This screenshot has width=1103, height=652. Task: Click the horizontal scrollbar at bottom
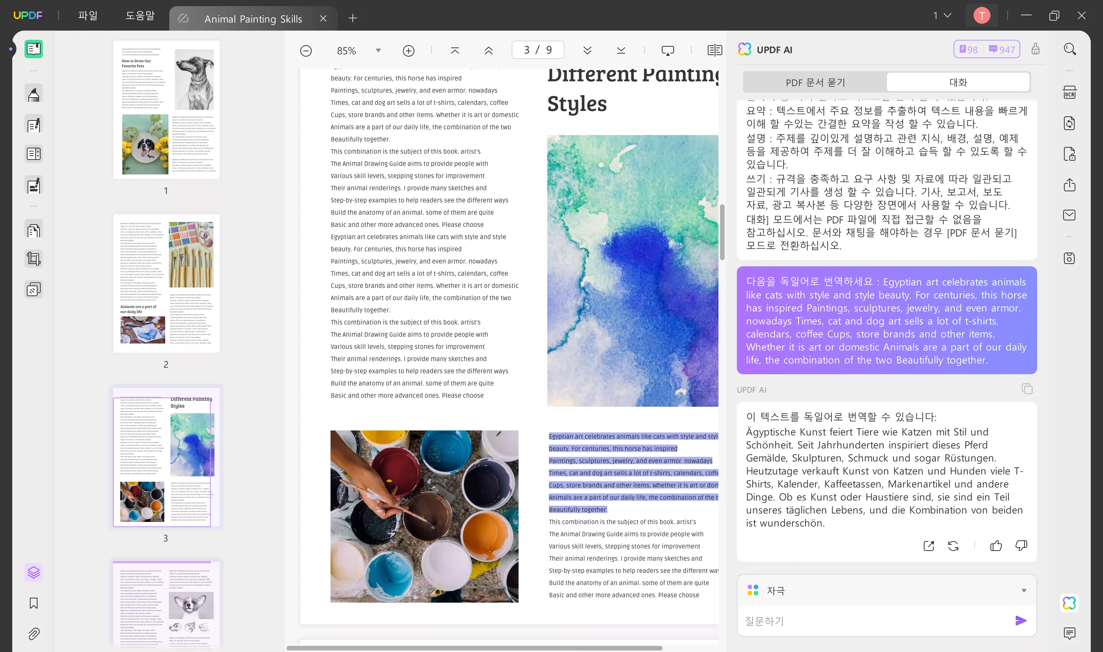(x=475, y=648)
